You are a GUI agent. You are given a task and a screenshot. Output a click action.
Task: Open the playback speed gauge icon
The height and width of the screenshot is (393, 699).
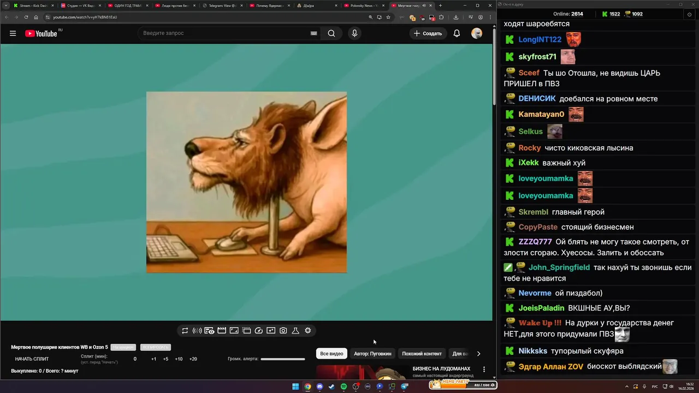[259, 331]
